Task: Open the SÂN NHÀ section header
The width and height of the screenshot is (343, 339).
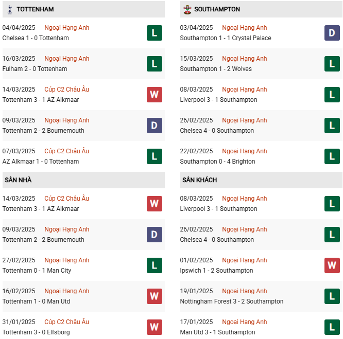Action: pyautogui.click(x=19, y=180)
